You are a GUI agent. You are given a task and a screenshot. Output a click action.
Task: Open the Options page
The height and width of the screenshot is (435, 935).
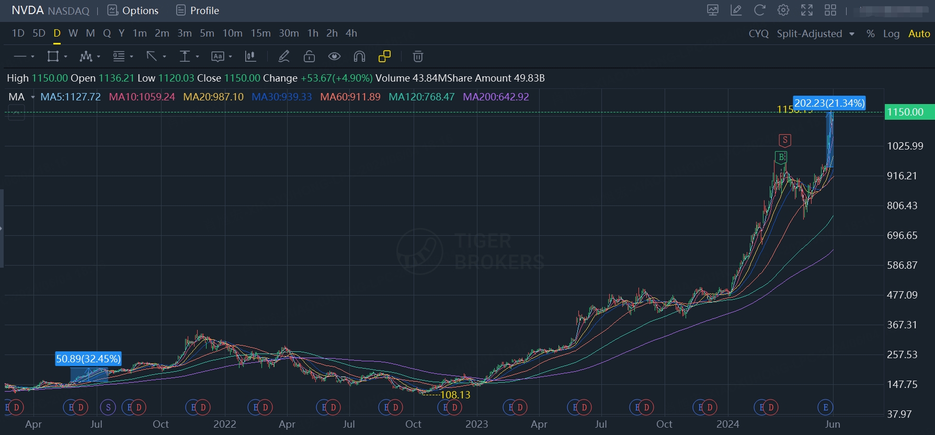pos(133,10)
